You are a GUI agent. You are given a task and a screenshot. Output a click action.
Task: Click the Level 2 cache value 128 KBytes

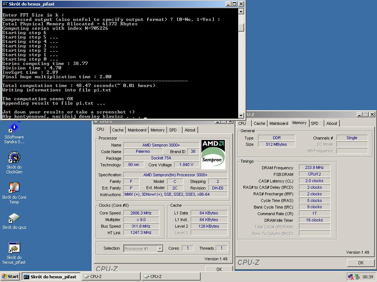pyautogui.click(x=209, y=226)
